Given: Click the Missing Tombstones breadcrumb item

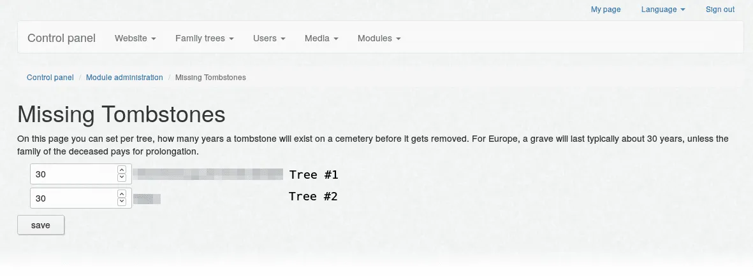Looking at the screenshot, I should pos(210,78).
